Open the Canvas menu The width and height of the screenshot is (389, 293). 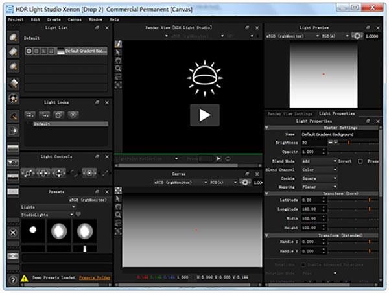75,19
